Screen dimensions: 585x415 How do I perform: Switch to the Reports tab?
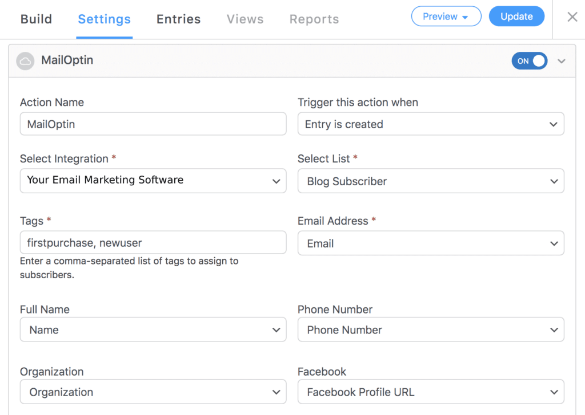[x=314, y=19]
